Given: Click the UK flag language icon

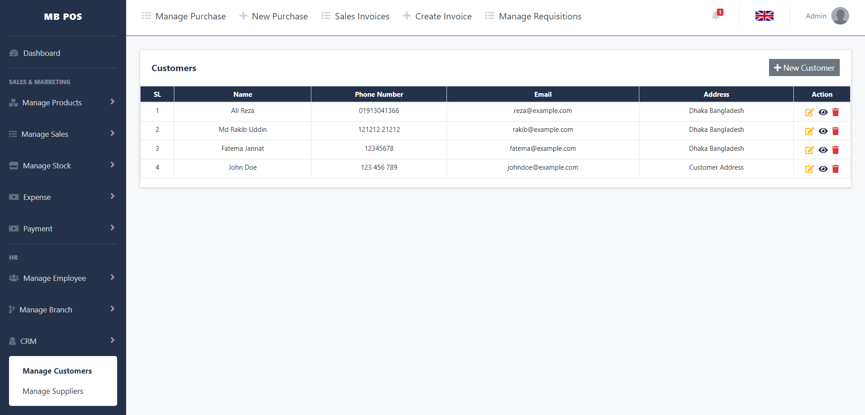Looking at the screenshot, I should [x=764, y=16].
